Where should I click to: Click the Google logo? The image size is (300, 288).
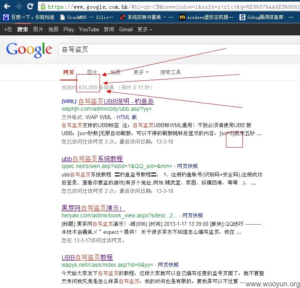click(29, 50)
